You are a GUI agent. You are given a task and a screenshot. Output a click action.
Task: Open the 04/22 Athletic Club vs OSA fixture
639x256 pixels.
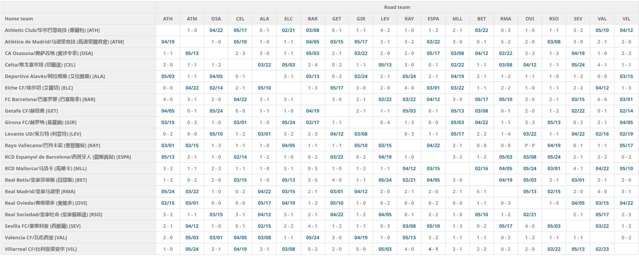click(x=216, y=30)
